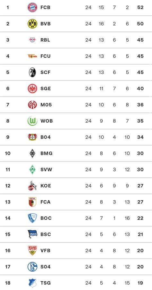Image resolution: width=152 pixels, height=290 pixels.
Task: Click the Mainz 05 club logo
Action: (32, 105)
